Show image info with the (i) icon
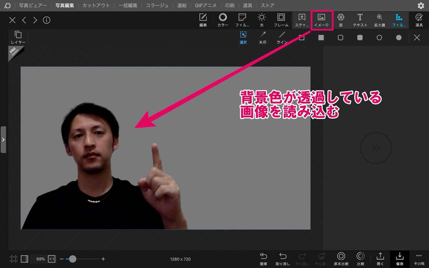Screen dimensions: 429x268 [46, 20]
